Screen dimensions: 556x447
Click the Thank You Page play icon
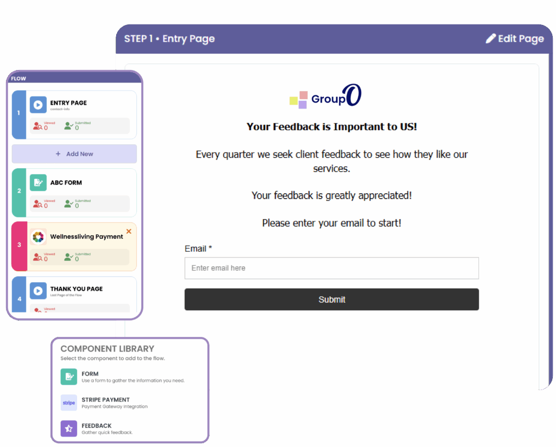38,291
